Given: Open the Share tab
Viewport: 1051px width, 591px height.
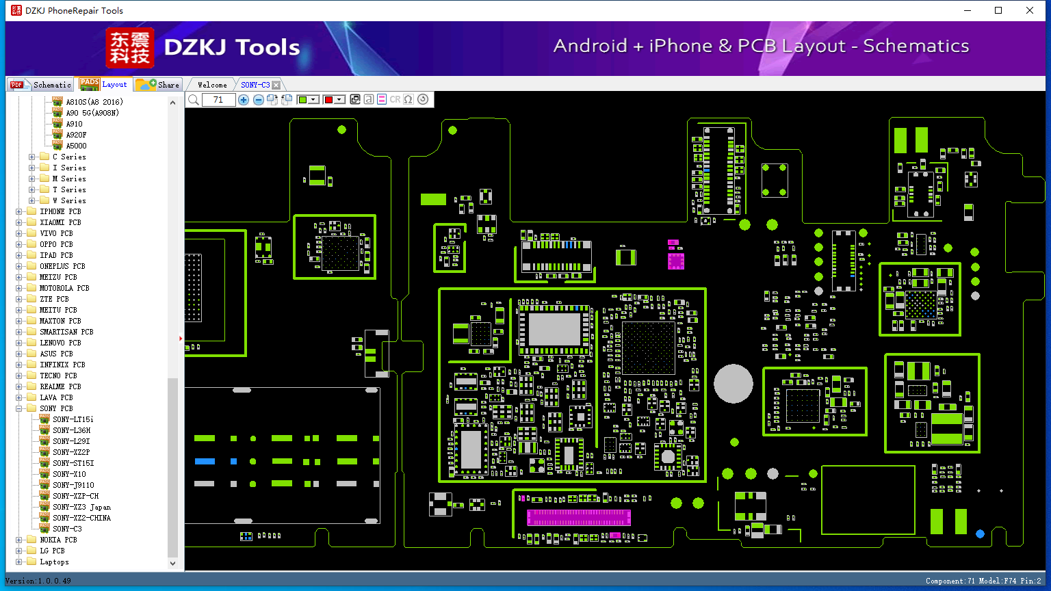Looking at the screenshot, I should (x=157, y=85).
